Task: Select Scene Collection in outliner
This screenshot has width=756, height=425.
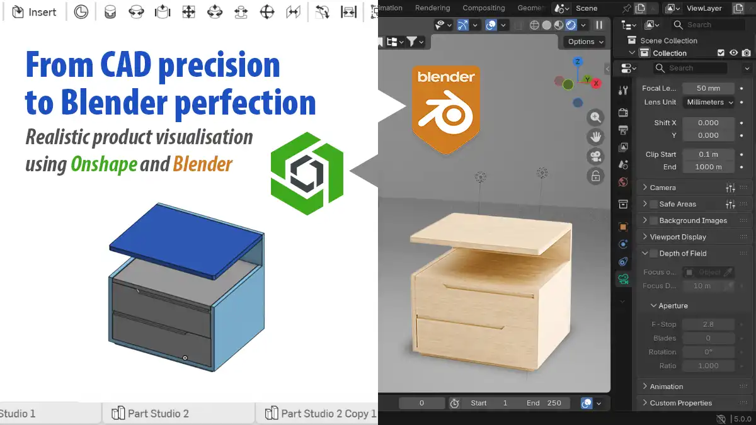Action: [668, 40]
